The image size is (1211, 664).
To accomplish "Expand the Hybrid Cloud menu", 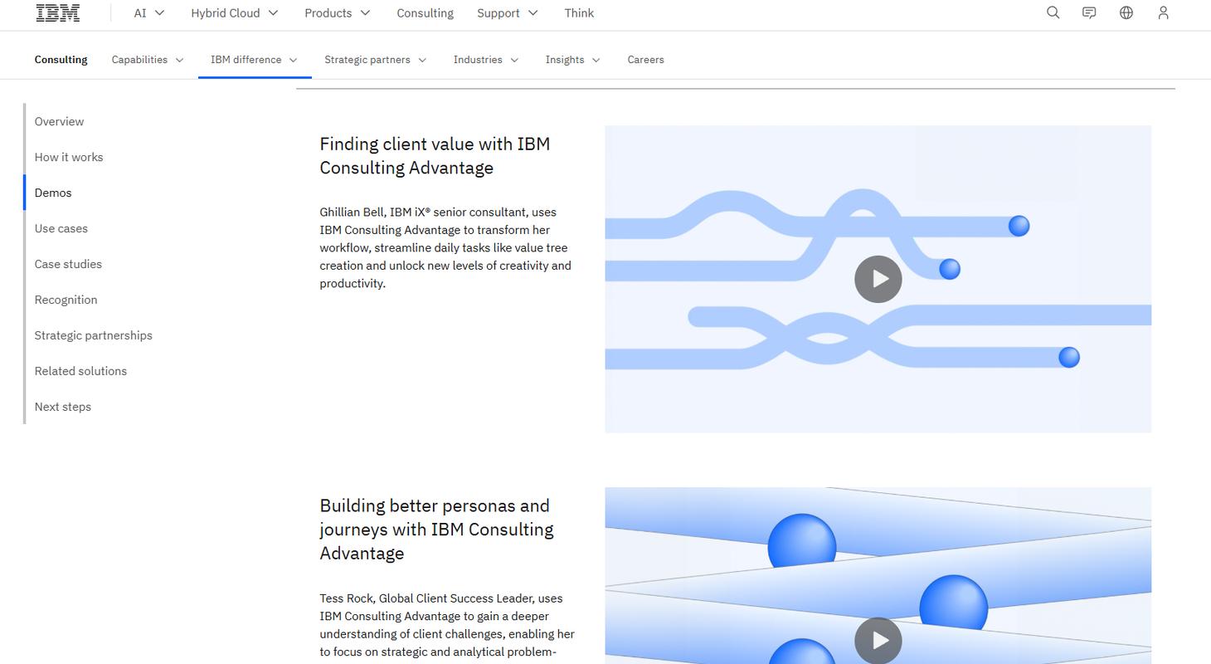I will (235, 13).
